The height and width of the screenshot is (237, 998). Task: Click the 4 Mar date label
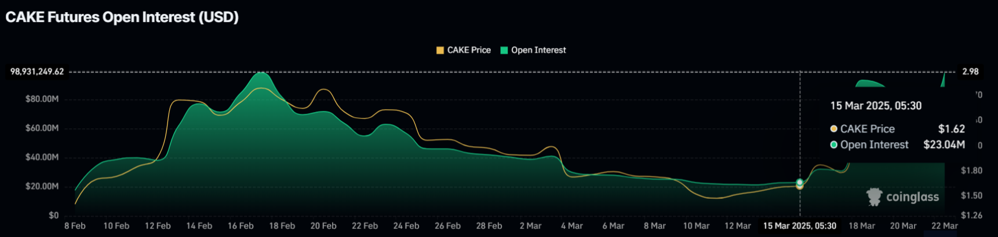pyautogui.click(x=571, y=226)
